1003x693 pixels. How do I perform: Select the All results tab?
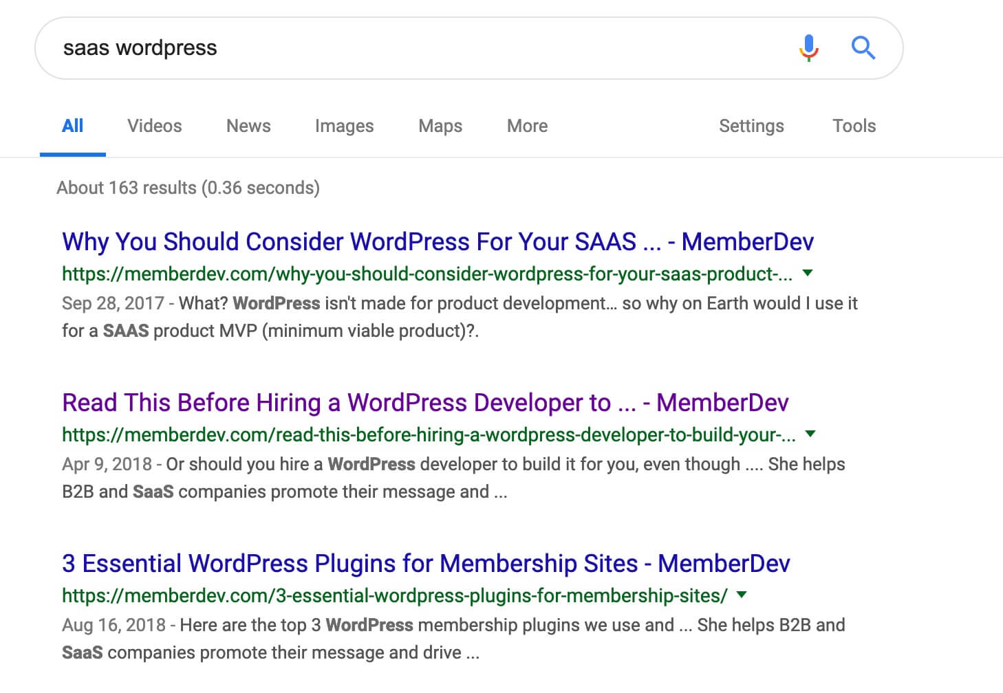[73, 126]
